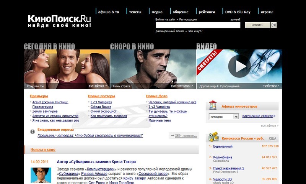Click the все премьеры link
The width and height of the screenshot is (306, 184).
click(181, 85)
